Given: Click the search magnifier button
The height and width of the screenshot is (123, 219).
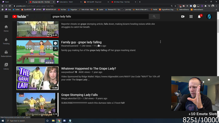Looking at the screenshot, I should pos(154,16).
